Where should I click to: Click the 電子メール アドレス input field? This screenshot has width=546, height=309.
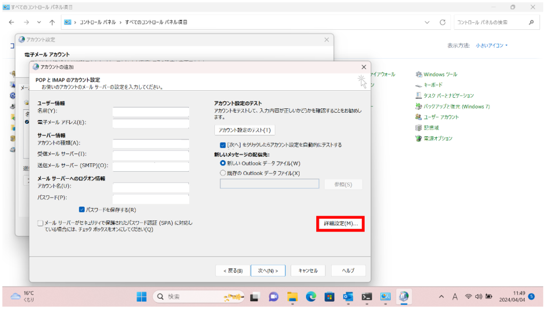coord(151,123)
